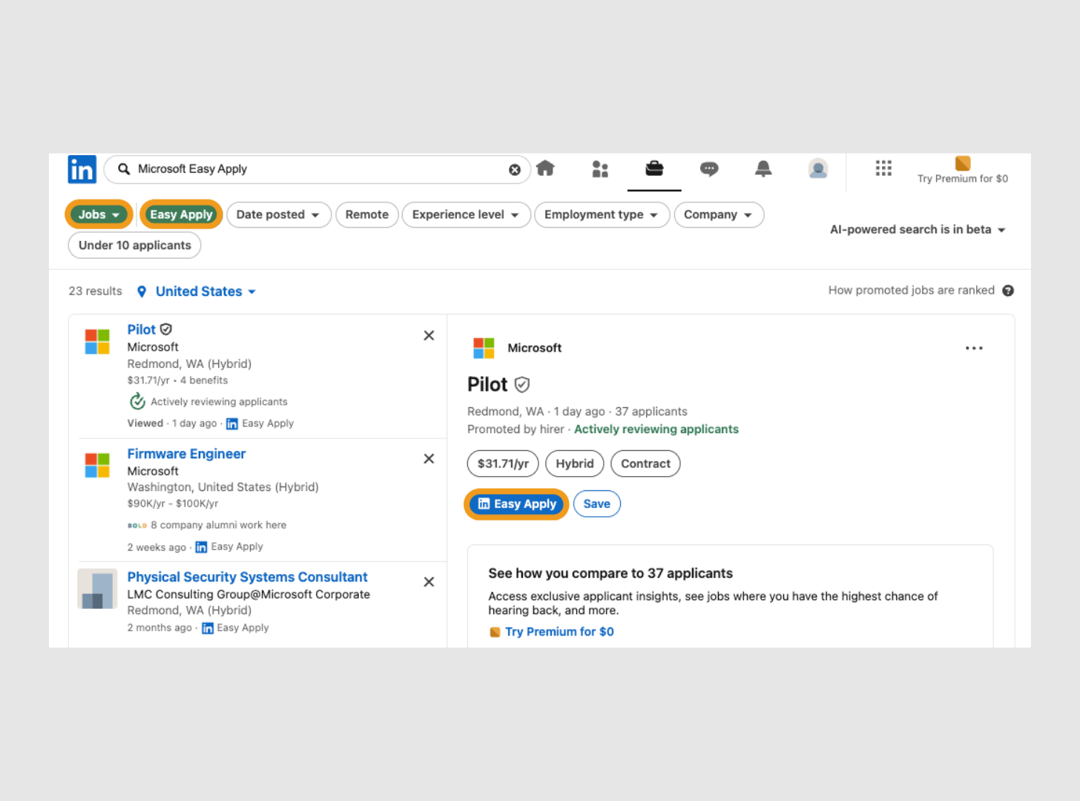Click the search magnifier icon
Screen dimensions: 1080x801
[x=124, y=169]
